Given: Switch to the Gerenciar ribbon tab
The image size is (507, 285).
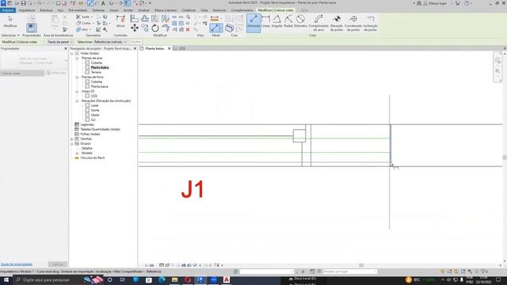Looking at the screenshot, I should [x=219, y=10].
